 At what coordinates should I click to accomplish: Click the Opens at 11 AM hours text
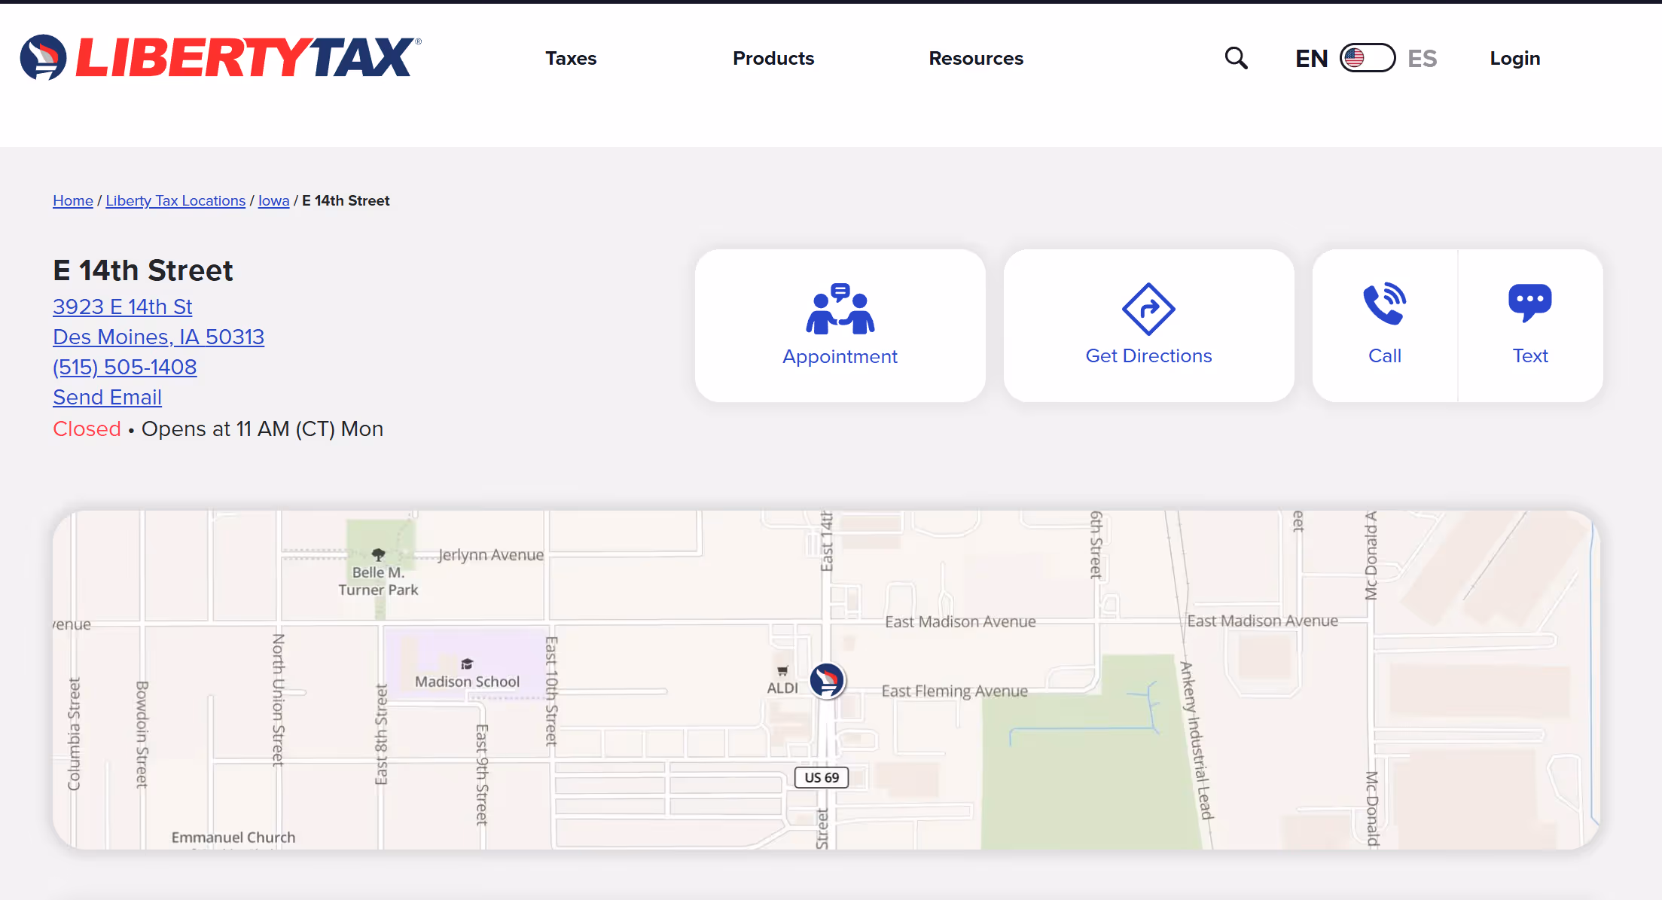[x=262, y=429]
